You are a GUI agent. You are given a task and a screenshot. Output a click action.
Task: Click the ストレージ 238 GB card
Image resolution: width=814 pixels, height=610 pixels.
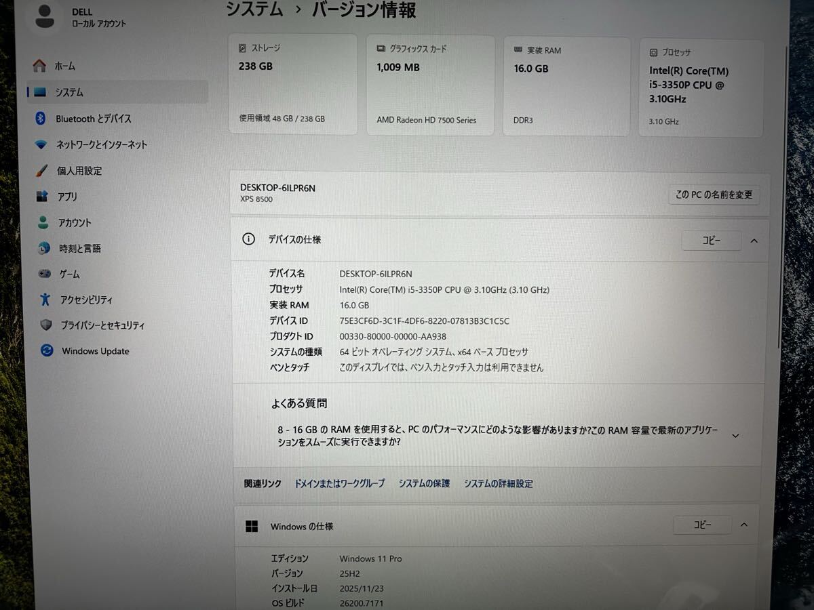coord(293,85)
